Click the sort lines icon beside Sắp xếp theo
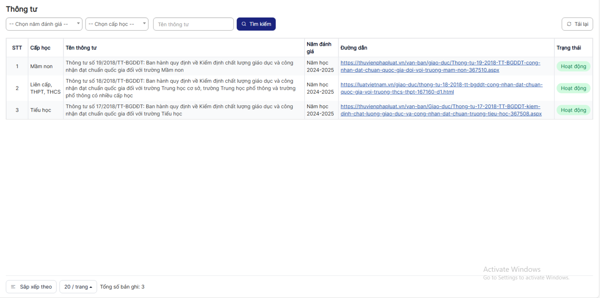 (13, 287)
